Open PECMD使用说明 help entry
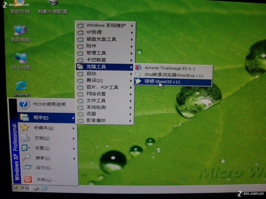Screen dimensions: 266x199 46,104
